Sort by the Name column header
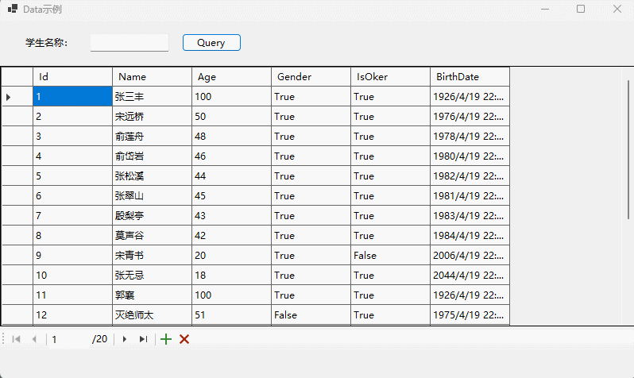Screen dimensions: 634x378 coord(152,77)
